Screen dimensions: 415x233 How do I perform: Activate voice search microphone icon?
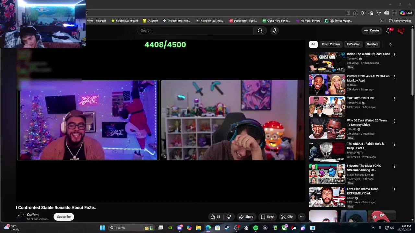[x=275, y=30]
